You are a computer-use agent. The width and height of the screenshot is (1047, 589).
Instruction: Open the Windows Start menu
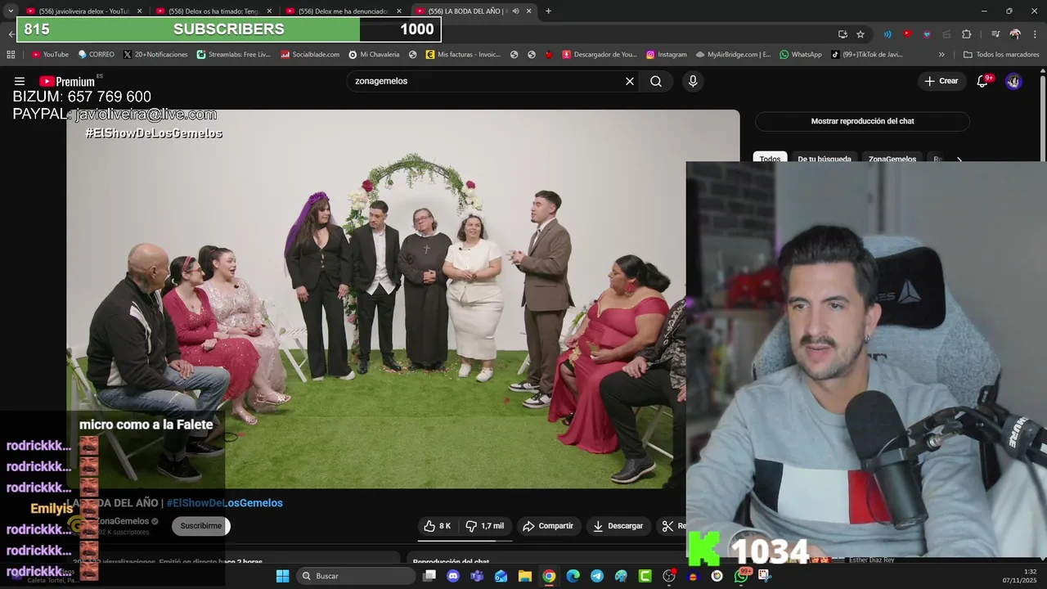tap(282, 576)
